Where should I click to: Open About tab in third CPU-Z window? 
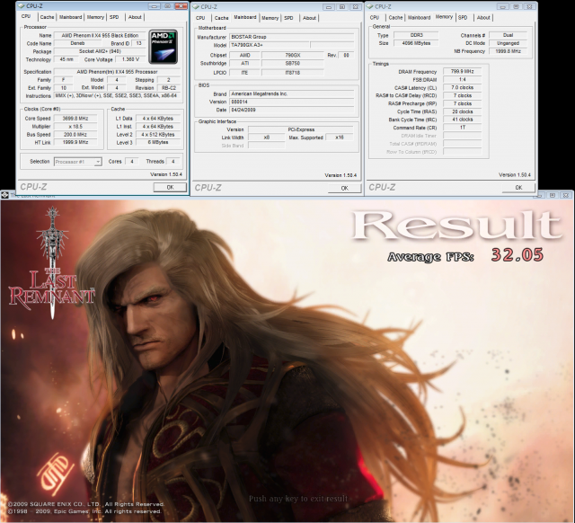(x=483, y=17)
